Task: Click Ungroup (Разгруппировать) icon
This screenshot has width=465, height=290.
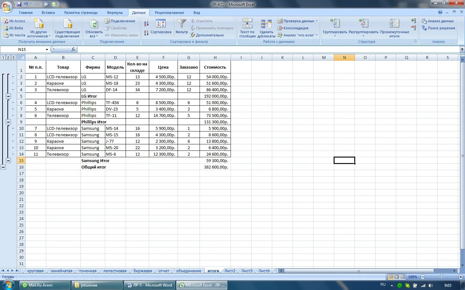Action: pyautogui.click(x=364, y=23)
